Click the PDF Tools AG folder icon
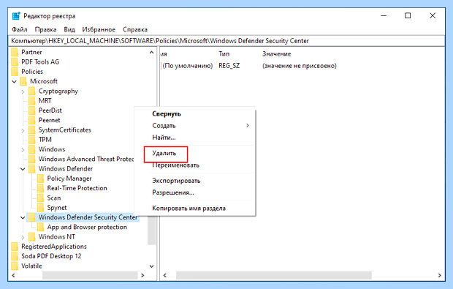The height and width of the screenshot is (289, 453). [15, 62]
